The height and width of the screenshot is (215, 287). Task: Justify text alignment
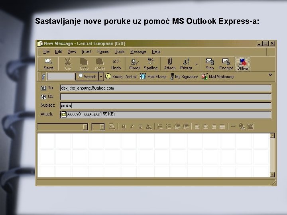[x=222, y=127]
